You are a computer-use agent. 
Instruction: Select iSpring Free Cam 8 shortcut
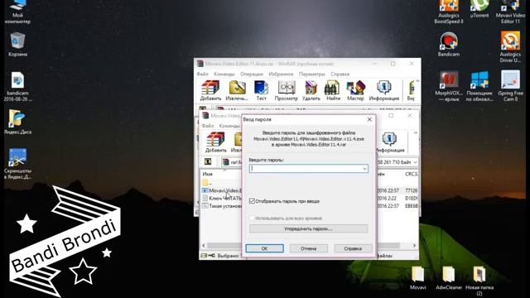point(510,86)
